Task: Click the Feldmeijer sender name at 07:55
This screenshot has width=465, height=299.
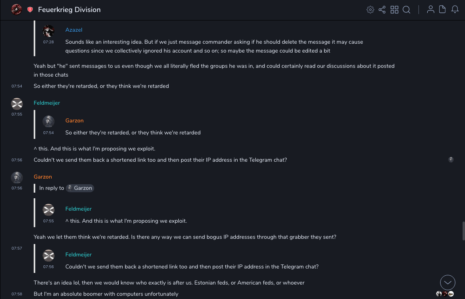Action: coord(47,103)
